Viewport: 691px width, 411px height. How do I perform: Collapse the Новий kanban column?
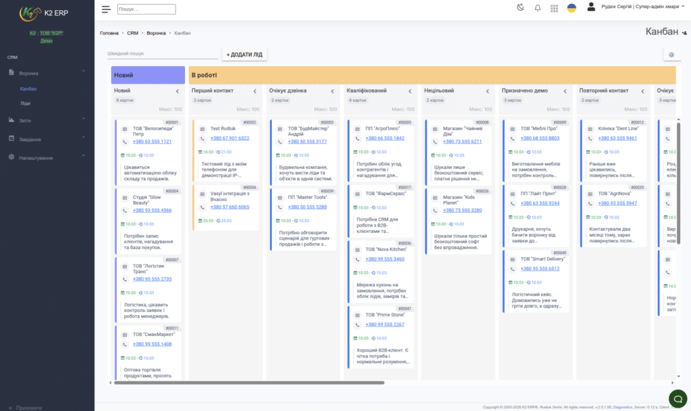(177, 91)
